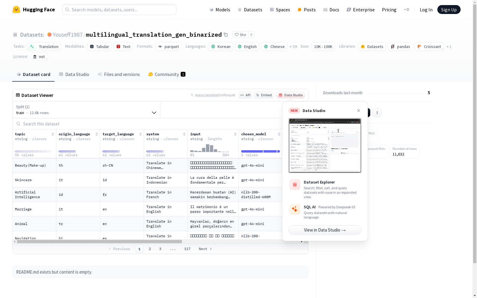The image size is (477, 298).
Task: Open the Pricing page
Action: point(389,10)
